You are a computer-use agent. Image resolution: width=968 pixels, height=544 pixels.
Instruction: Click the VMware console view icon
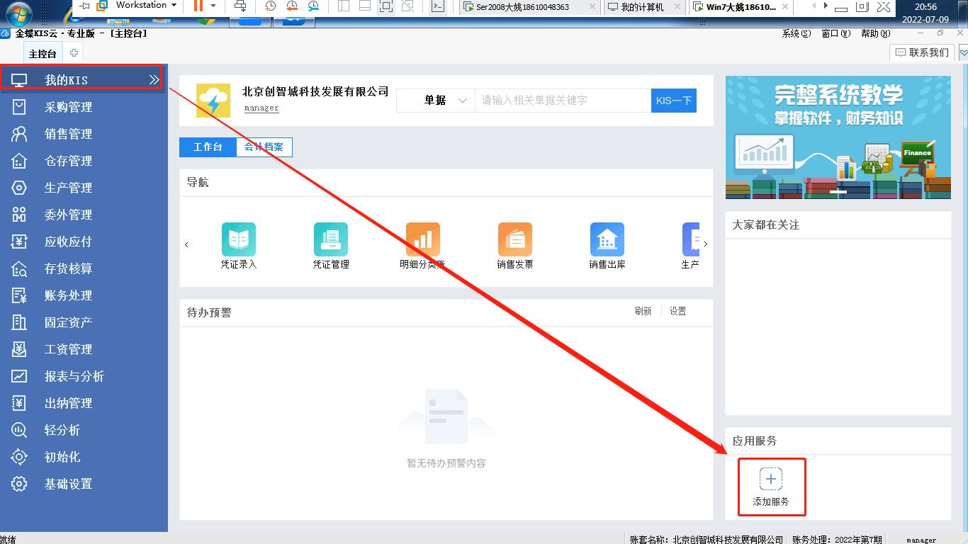click(439, 6)
